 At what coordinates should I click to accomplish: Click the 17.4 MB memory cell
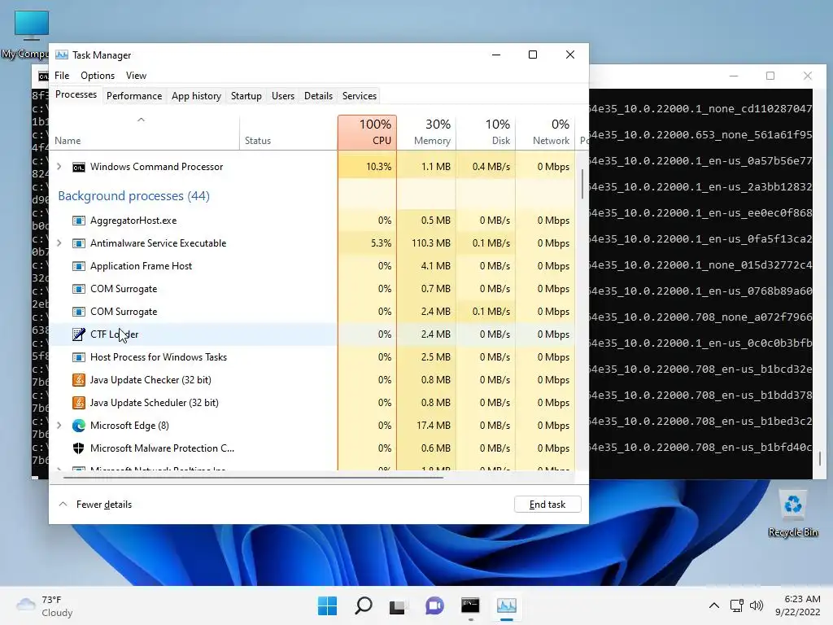(426, 426)
